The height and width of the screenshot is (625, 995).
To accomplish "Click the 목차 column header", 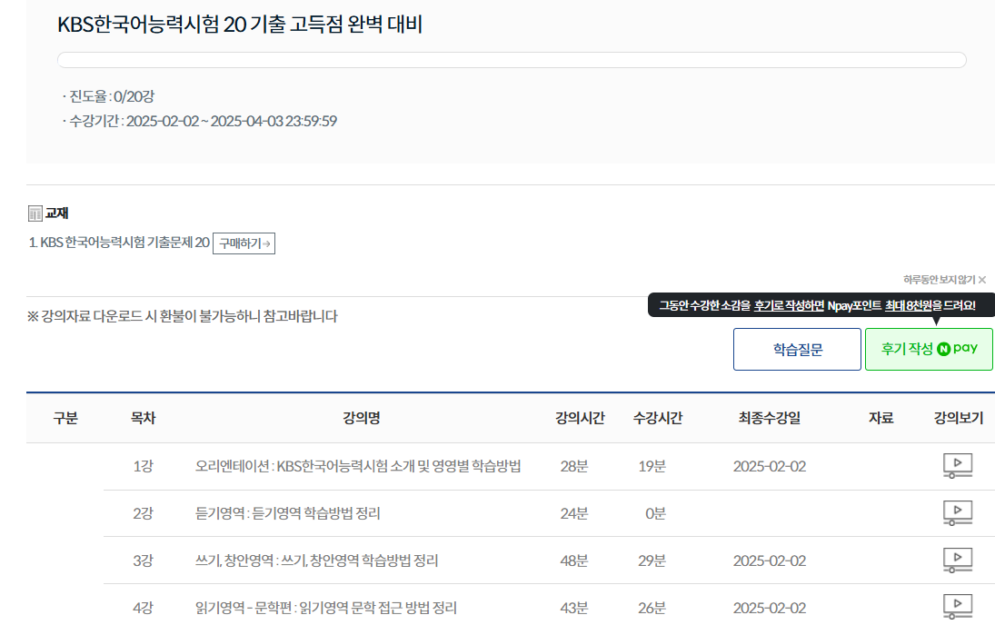I will 143,418.
